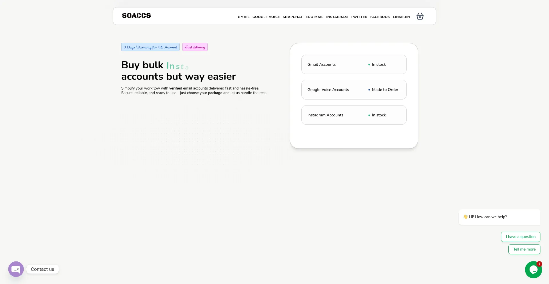Choose the Instagram Accounts card
Viewport: 549px width, 284px height.
pos(354,115)
